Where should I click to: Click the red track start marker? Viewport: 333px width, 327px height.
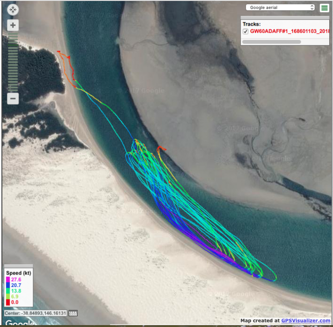pyautogui.click(x=59, y=51)
